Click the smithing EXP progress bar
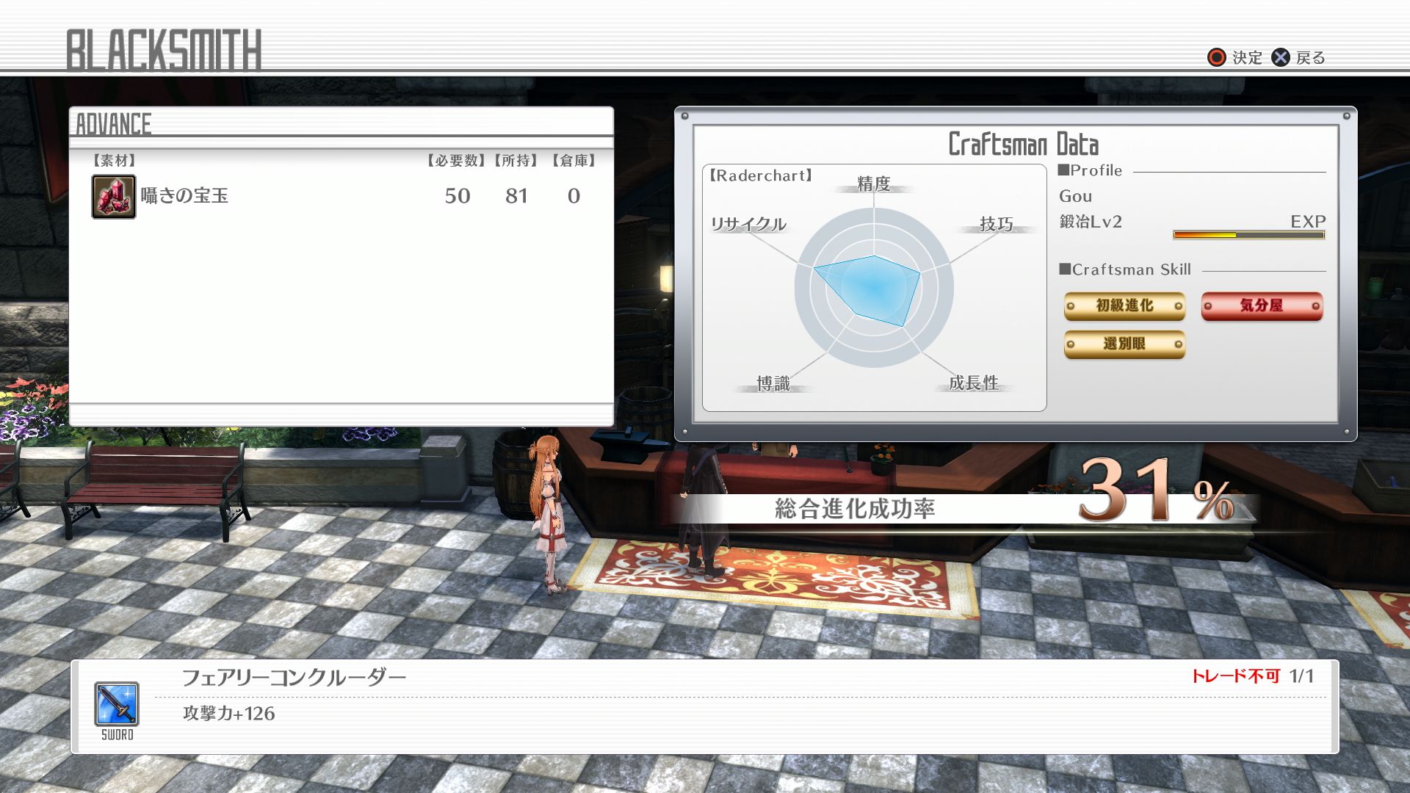1410x793 pixels. pyautogui.click(x=1248, y=235)
